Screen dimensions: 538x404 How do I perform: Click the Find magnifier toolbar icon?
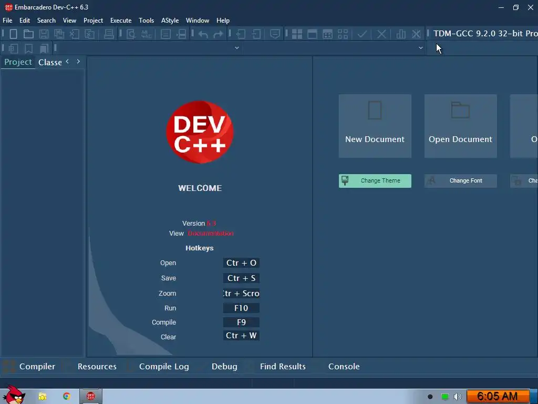[x=131, y=34]
